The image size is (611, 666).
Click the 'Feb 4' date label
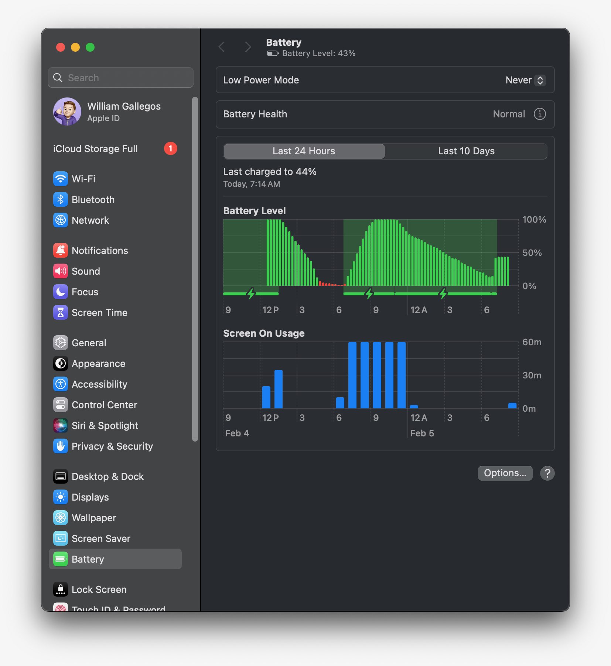tap(237, 433)
